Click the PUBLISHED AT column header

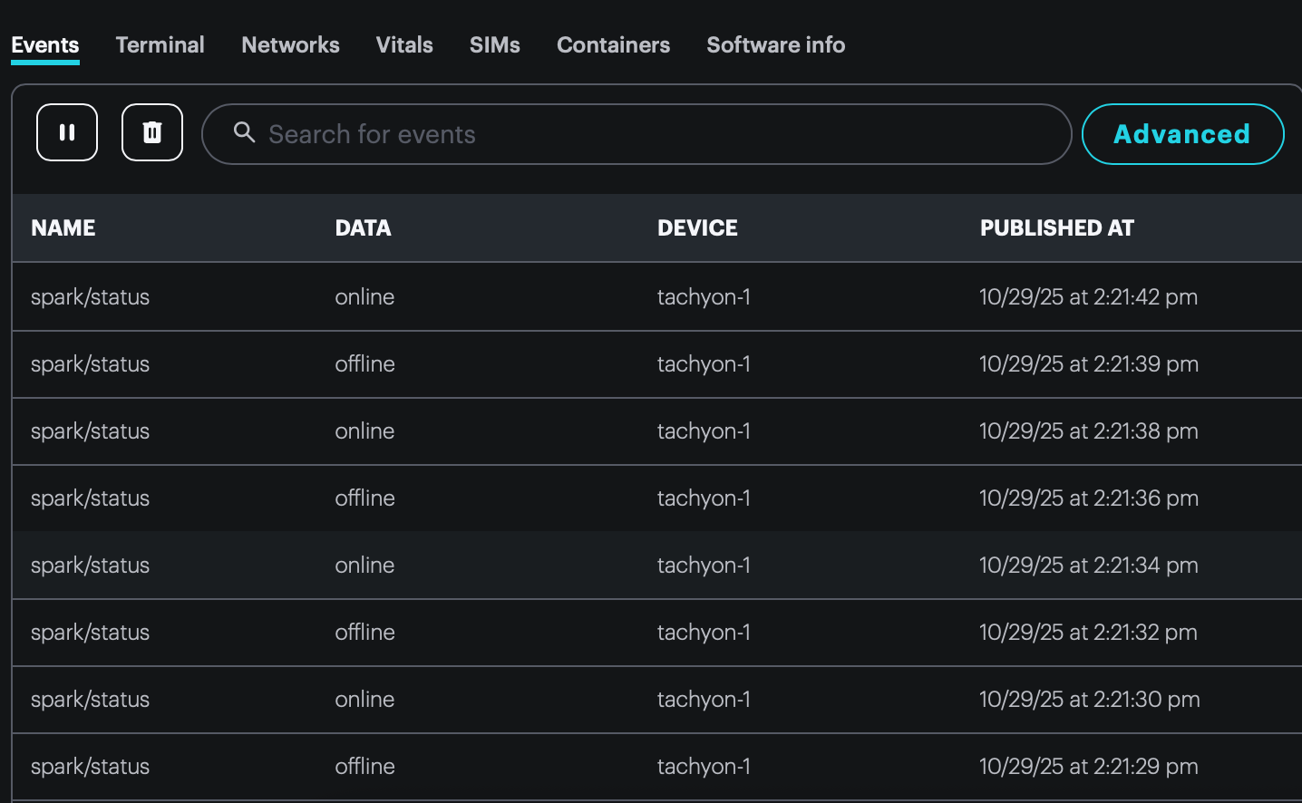1056,228
